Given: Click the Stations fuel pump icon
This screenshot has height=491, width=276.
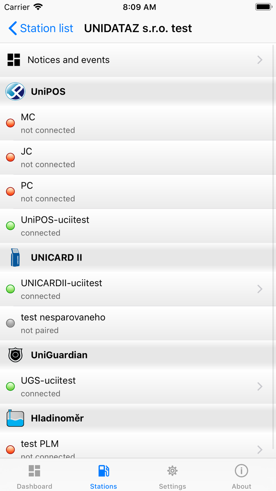Looking at the screenshot, I should coord(103,470).
